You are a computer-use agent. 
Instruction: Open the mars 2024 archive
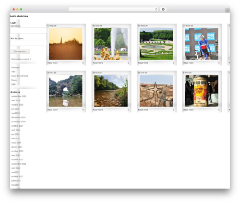(x=16, y=143)
